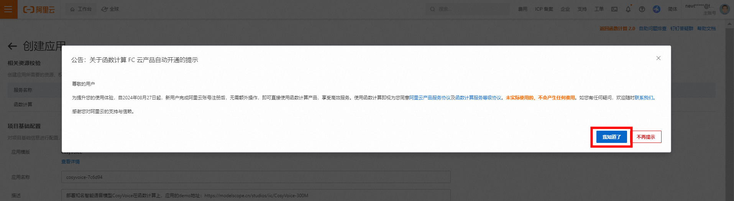Click the 应用名称 input field
734x201 pixels.
coord(256,177)
